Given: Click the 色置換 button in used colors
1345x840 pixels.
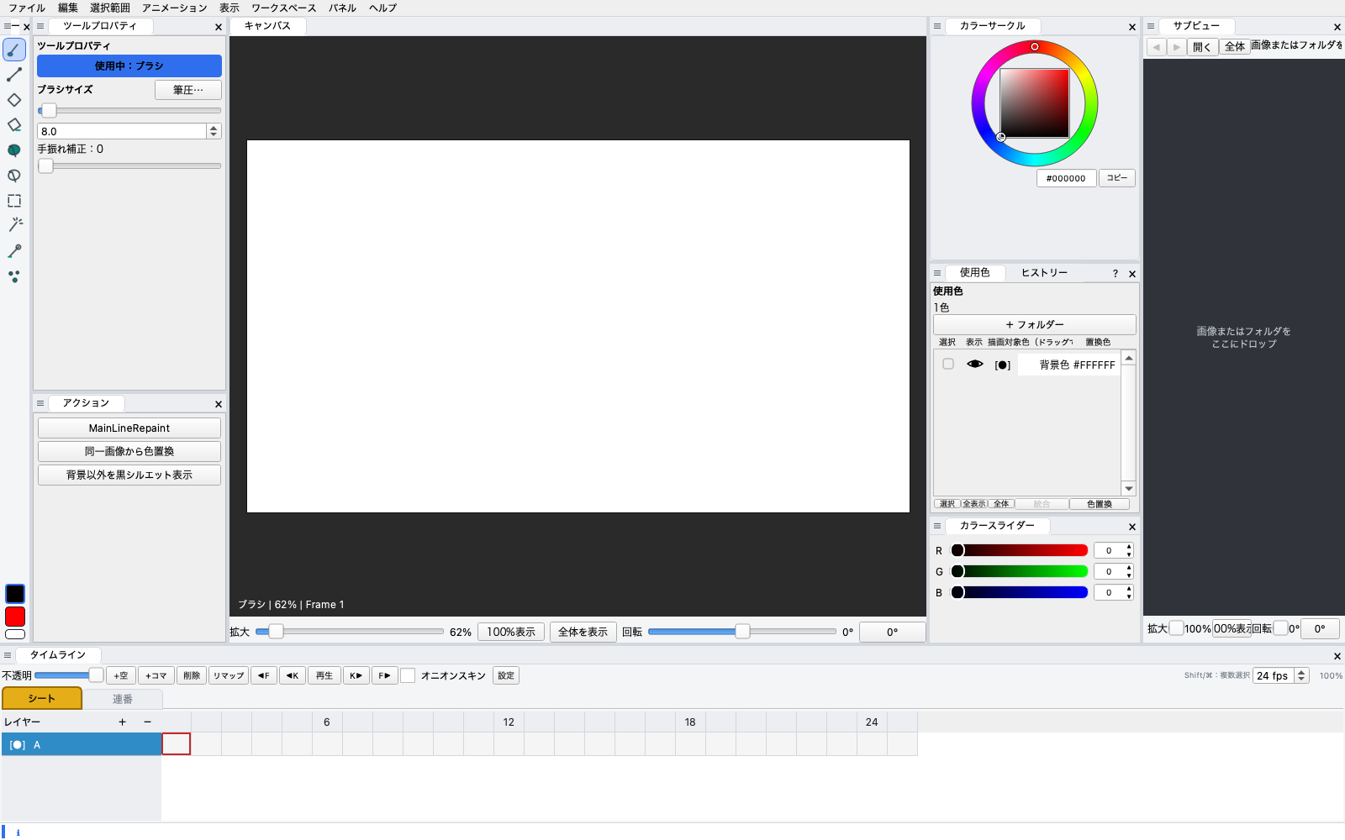Looking at the screenshot, I should tap(1100, 504).
